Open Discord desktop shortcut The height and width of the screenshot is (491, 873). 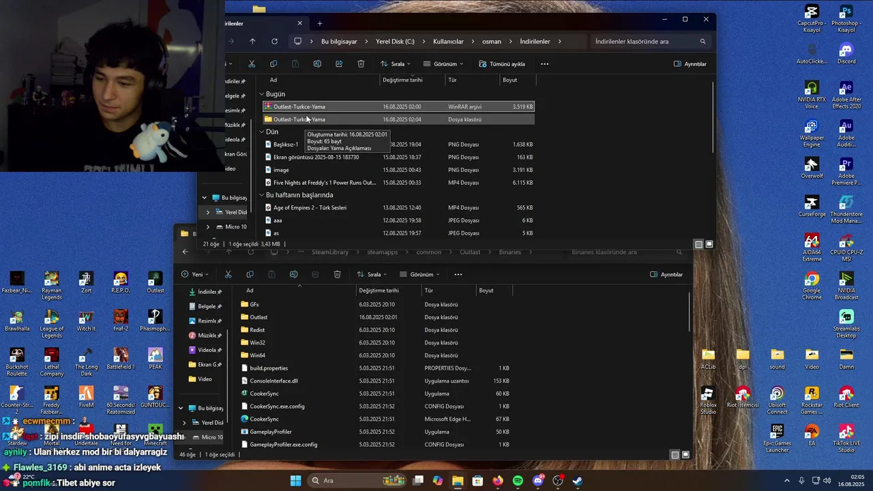[x=846, y=54]
